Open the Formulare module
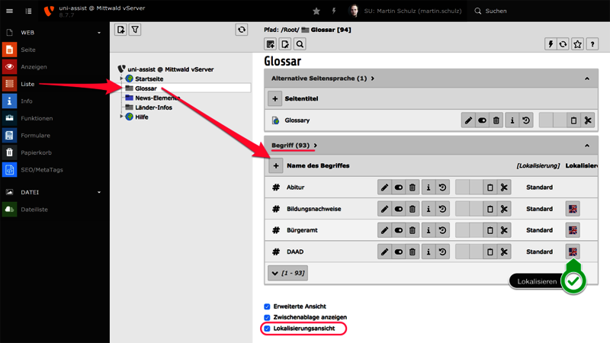The image size is (610, 343). tap(35, 136)
